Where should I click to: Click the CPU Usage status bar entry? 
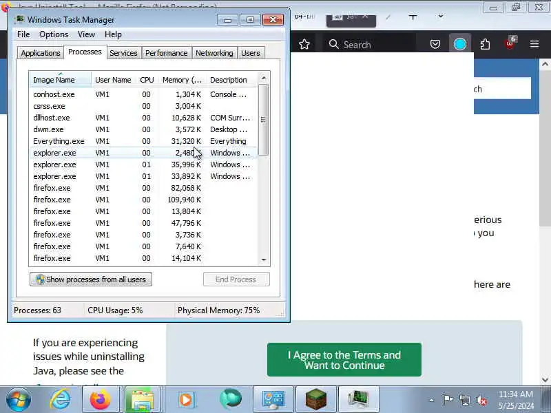tap(115, 310)
